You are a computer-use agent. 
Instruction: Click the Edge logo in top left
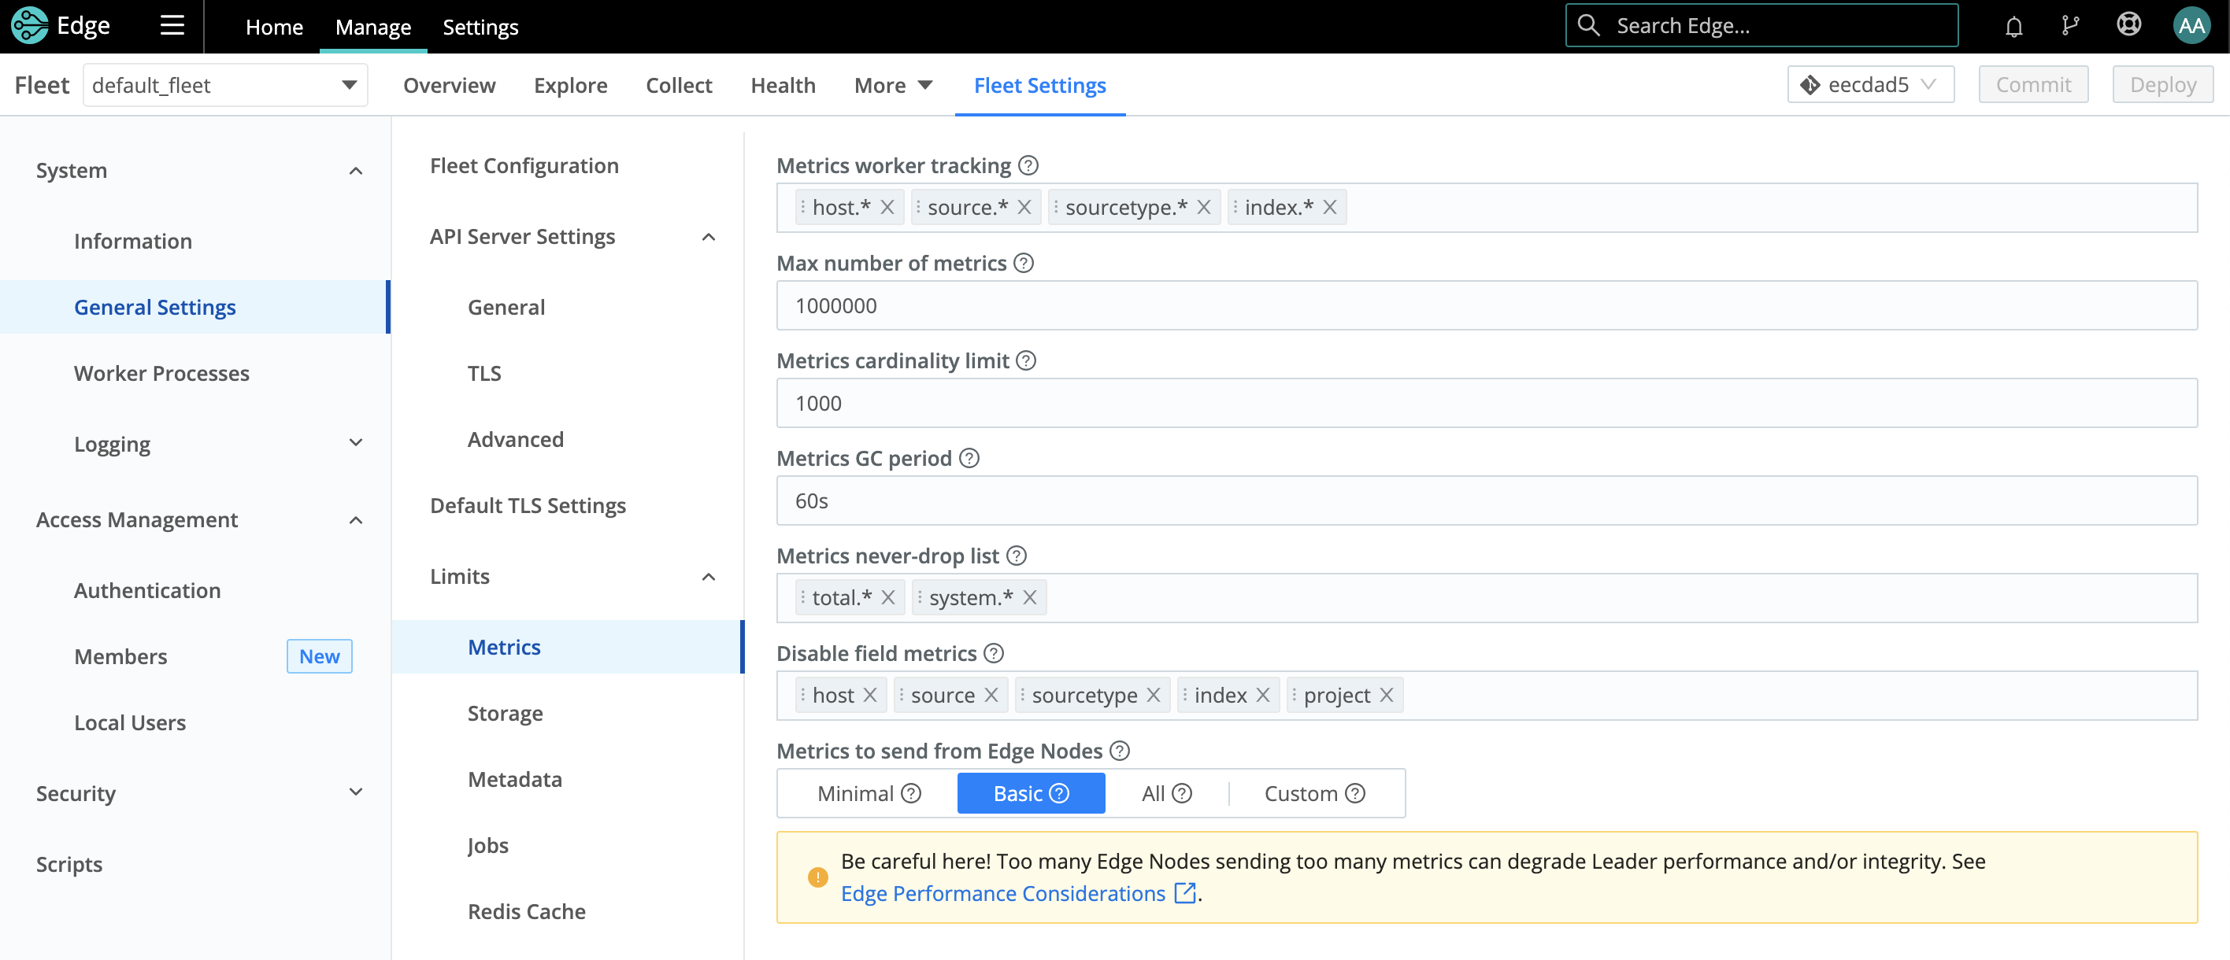point(61,25)
